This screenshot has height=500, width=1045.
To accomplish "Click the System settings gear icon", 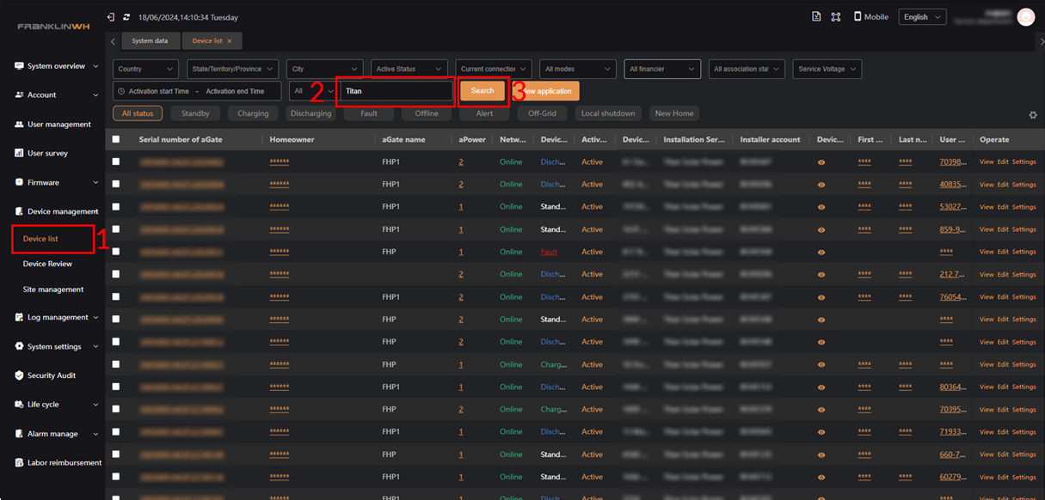I will pos(19,346).
